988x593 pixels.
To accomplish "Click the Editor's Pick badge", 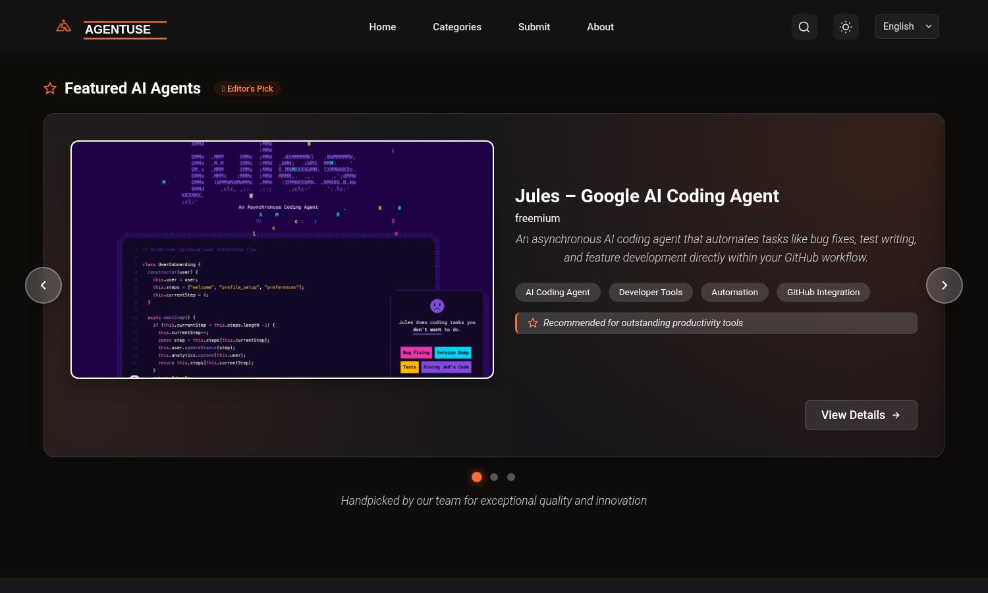I will click(248, 88).
